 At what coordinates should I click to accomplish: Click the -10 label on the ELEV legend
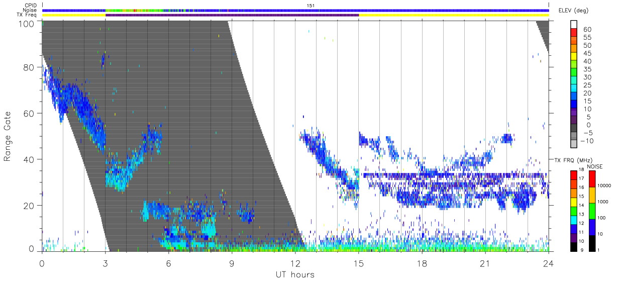(x=587, y=141)
